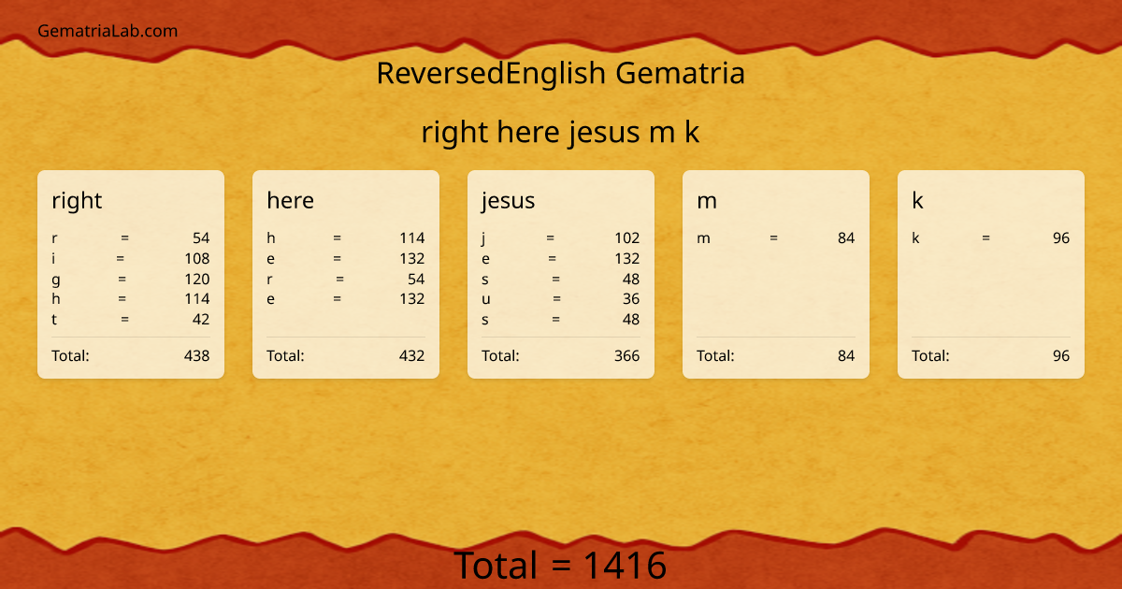The width and height of the screenshot is (1122, 589).
Task: Click the 'm' word card header
Action: [706, 200]
